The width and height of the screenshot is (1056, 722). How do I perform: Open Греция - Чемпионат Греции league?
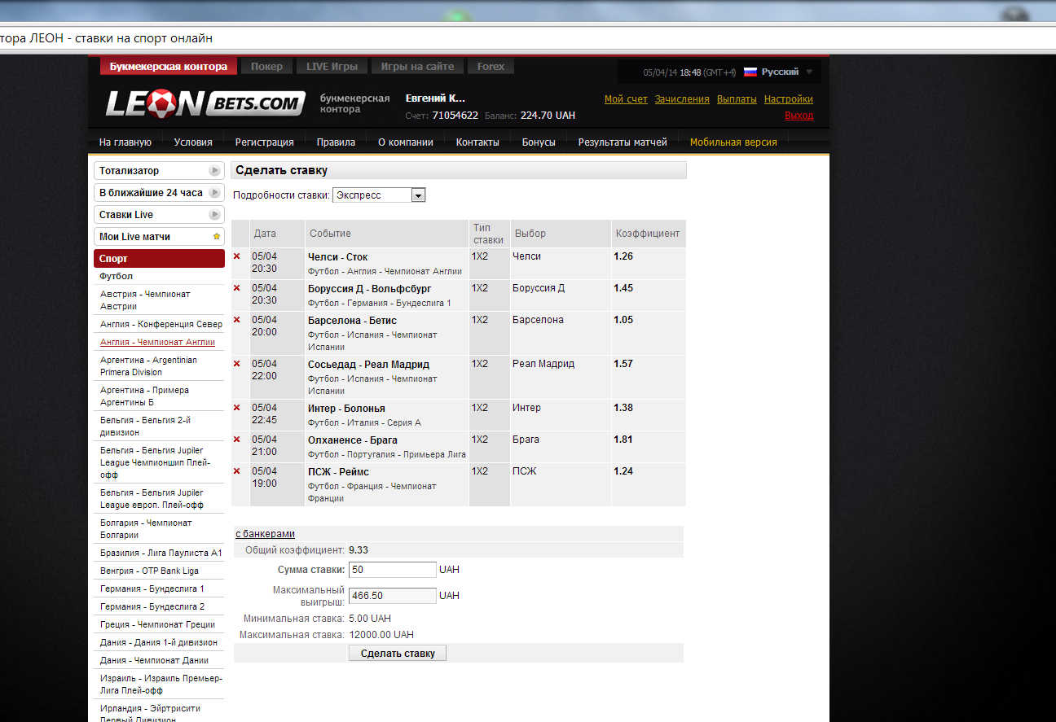157,624
